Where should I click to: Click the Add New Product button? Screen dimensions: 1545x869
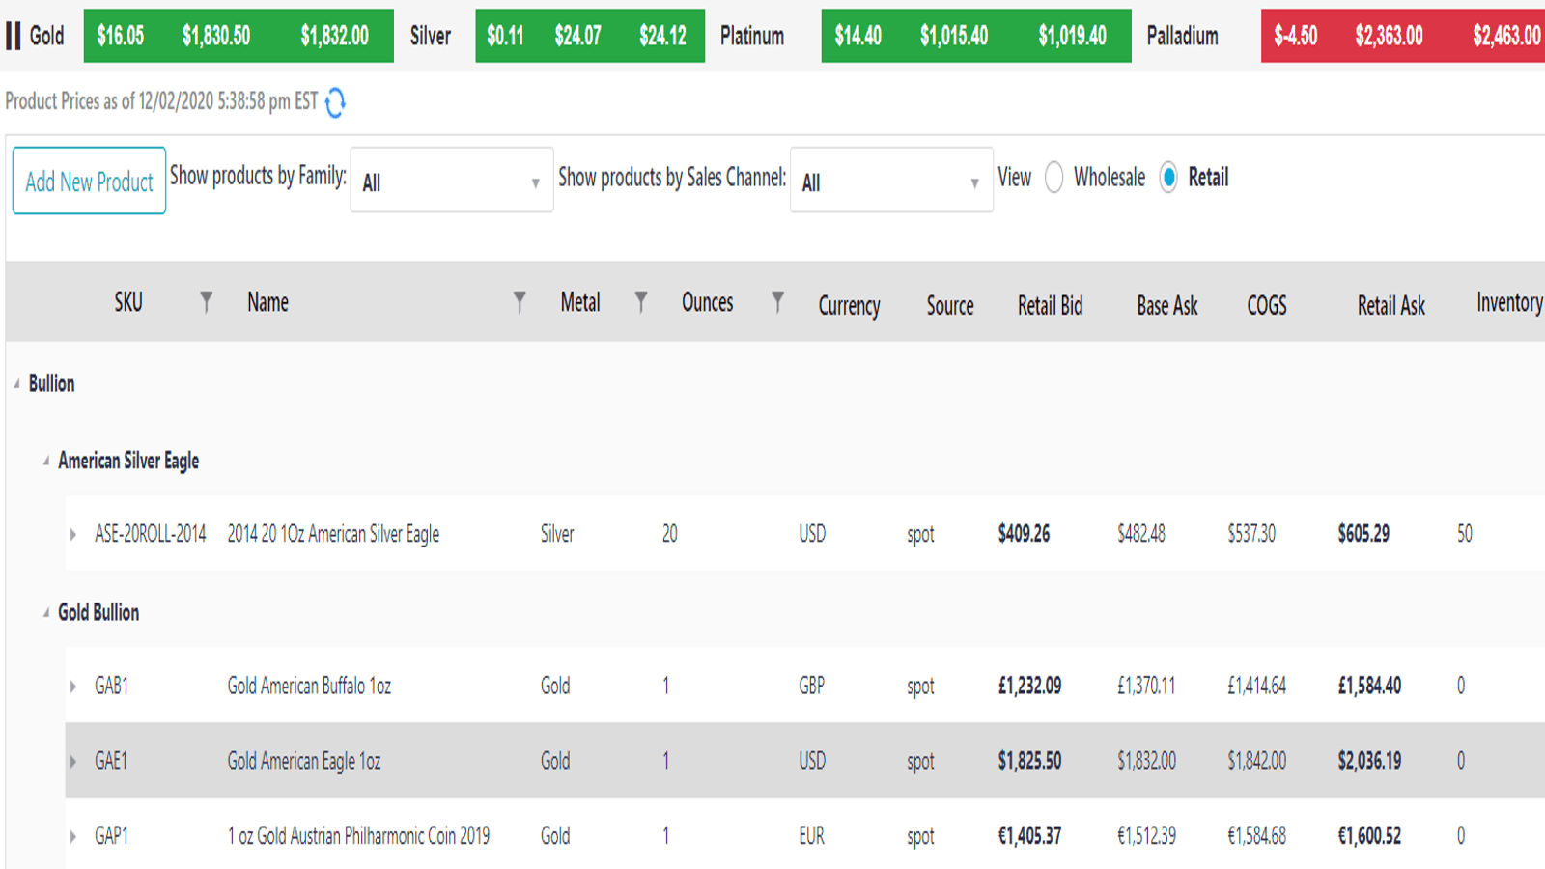(89, 182)
